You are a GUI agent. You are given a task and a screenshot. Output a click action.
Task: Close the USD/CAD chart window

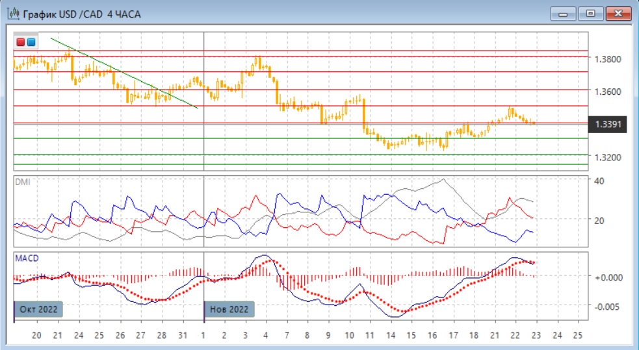point(618,14)
